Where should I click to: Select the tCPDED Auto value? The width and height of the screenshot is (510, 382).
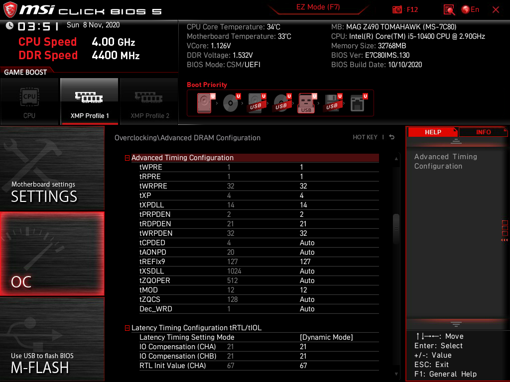click(x=307, y=243)
